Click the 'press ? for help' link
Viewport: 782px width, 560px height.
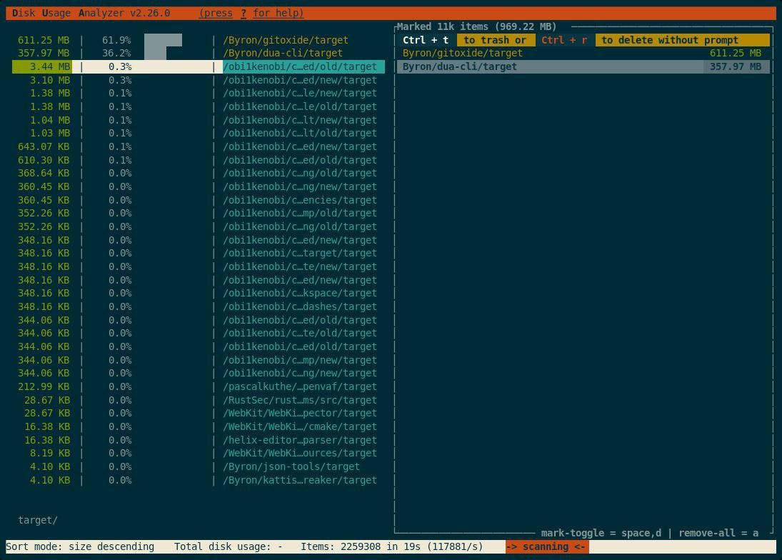[251, 13]
